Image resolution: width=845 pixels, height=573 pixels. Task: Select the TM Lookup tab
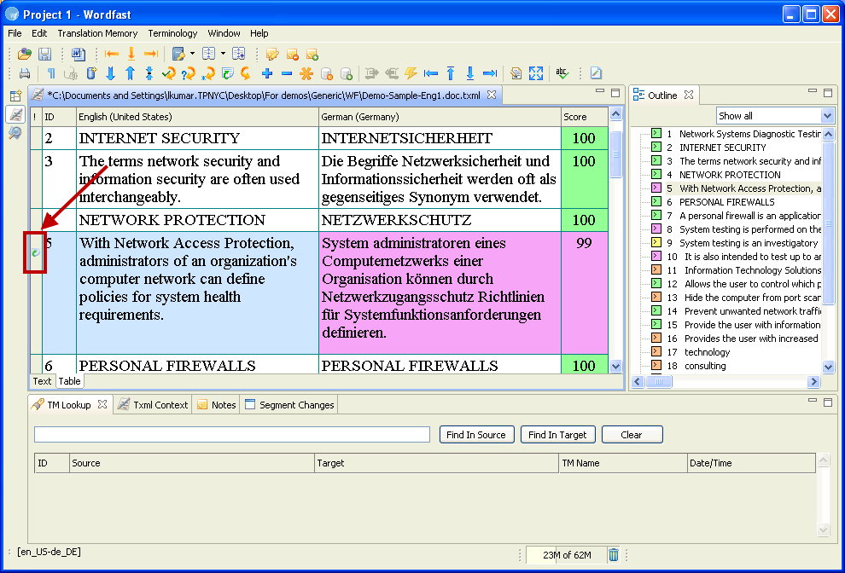point(69,405)
